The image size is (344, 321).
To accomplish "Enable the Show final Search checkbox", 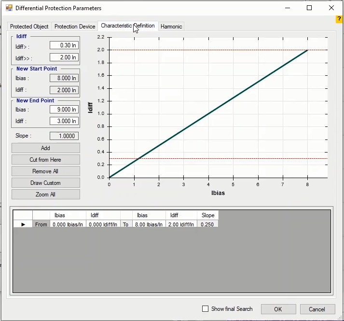I will (x=205, y=309).
